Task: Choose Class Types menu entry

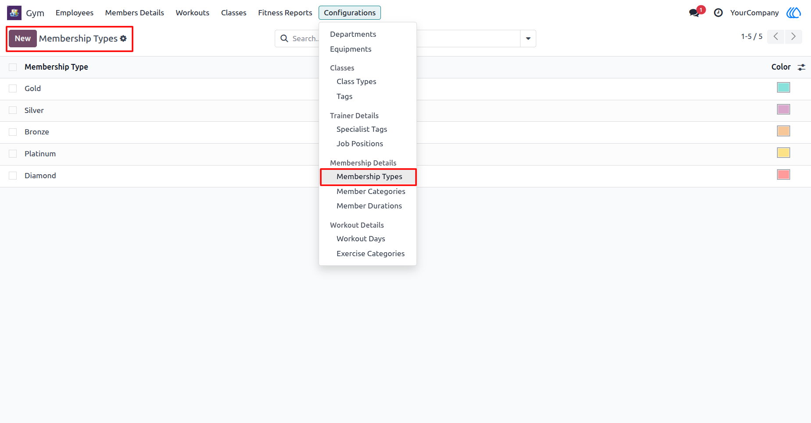Action: [368, 81]
